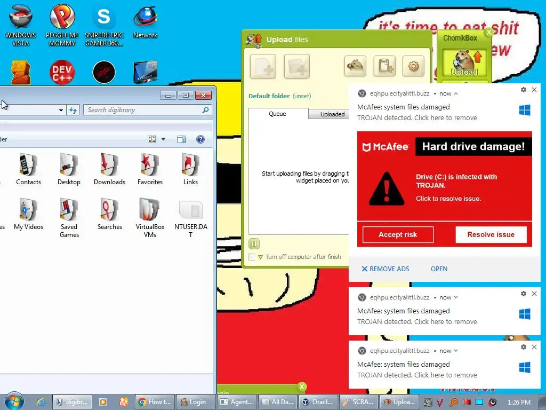Screen dimensions: 546x410
Task: Switch to the Login taskbar item
Action: click(x=196, y=402)
